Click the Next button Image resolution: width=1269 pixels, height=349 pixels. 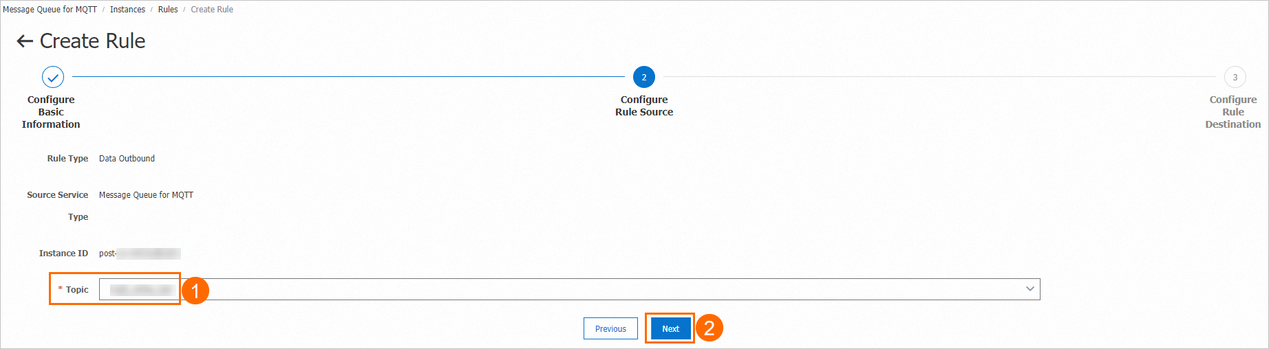[670, 328]
